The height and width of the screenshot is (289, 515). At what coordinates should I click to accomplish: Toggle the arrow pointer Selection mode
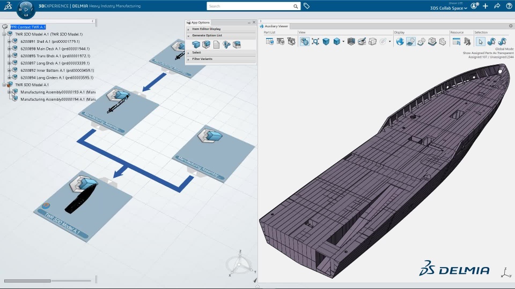(x=481, y=41)
